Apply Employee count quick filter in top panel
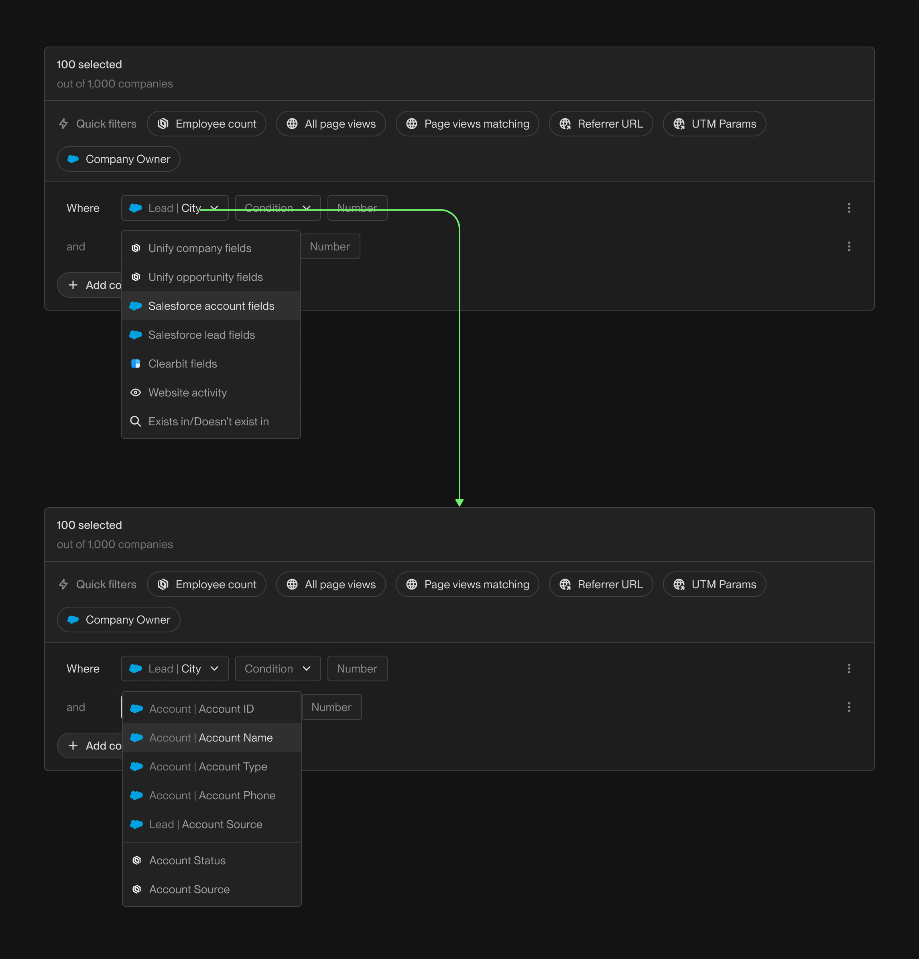 click(207, 124)
